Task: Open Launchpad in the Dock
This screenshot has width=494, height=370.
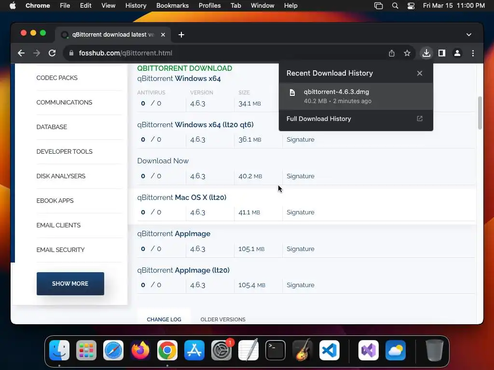Action: [86, 350]
